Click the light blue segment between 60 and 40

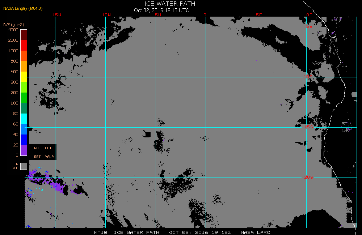(x=24, y=129)
